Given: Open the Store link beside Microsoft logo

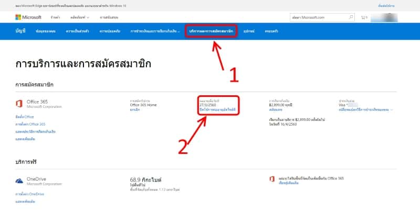Looking at the screenshot, I should (55, 17).
